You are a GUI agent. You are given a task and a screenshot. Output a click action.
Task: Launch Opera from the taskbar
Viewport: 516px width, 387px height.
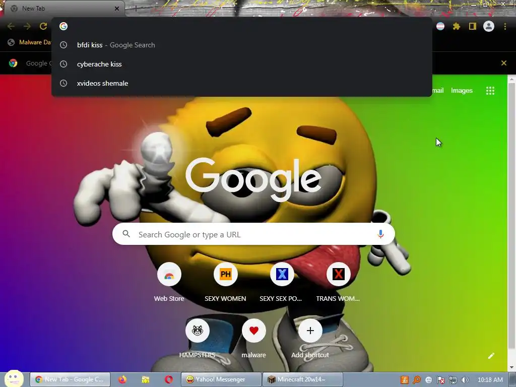(169, 379)
